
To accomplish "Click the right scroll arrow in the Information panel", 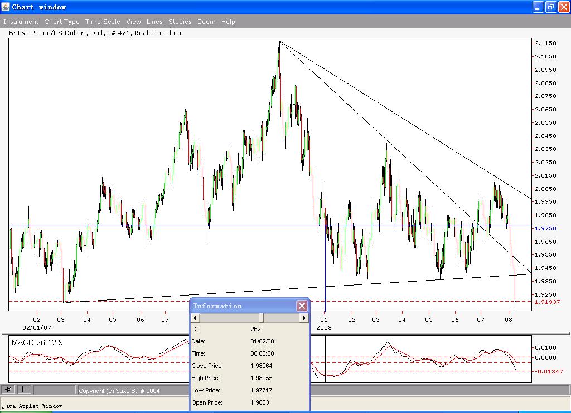I will pyautogui.click(x=304, y=318).
